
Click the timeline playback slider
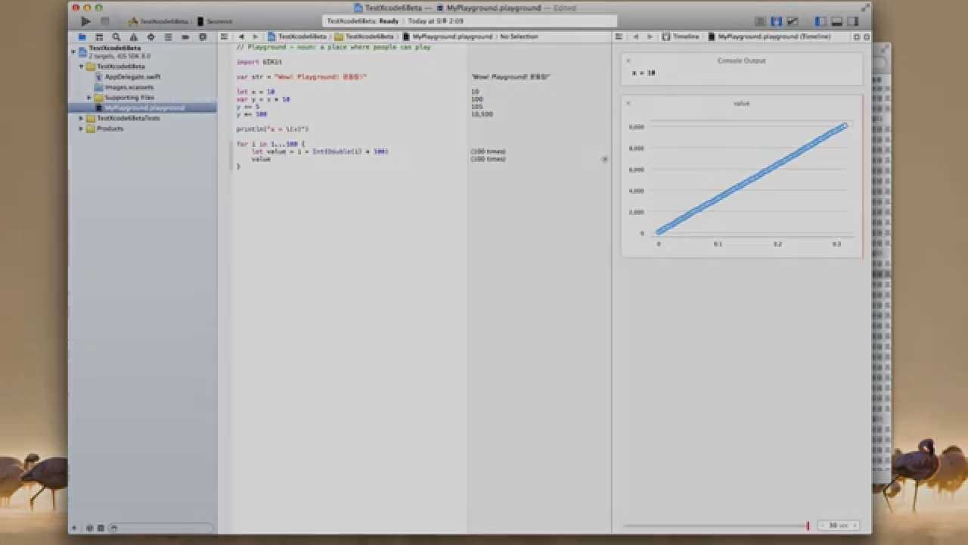click(x=715, y=525)
